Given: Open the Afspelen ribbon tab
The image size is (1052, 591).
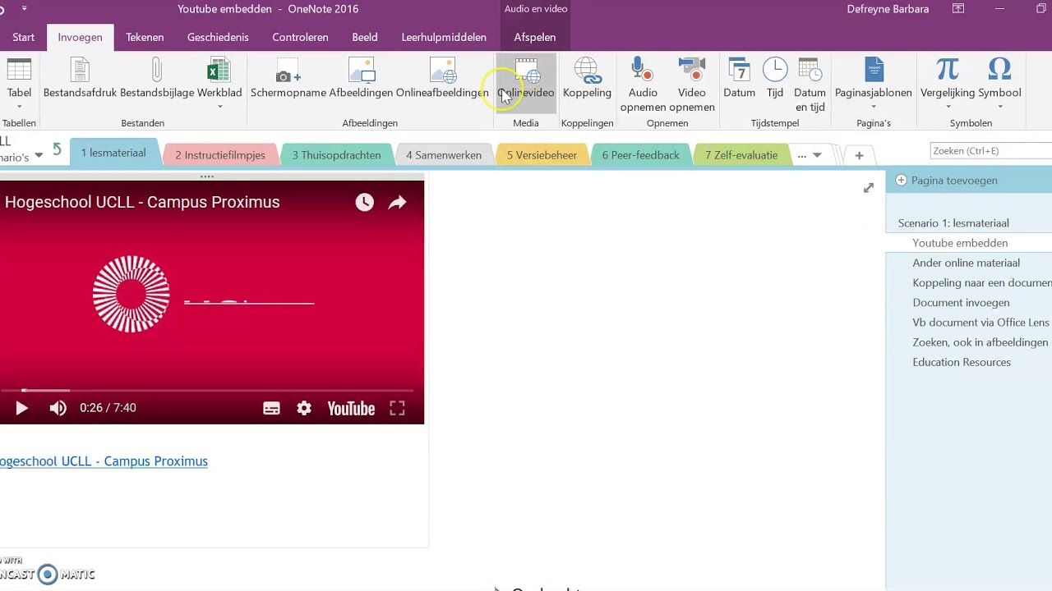Looking at the screenshot, I should [x=534, y=37].
